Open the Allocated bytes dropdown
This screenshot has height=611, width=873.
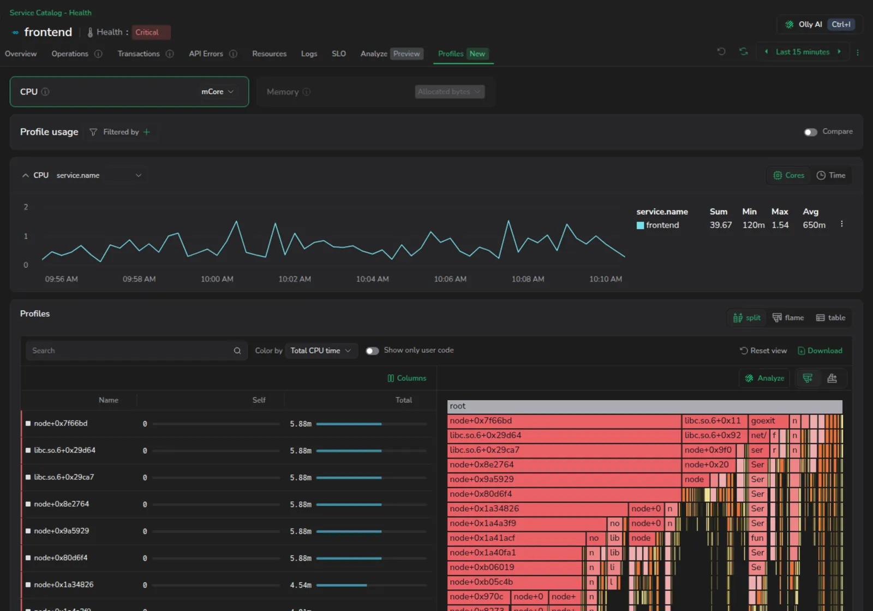click(450, 92)
